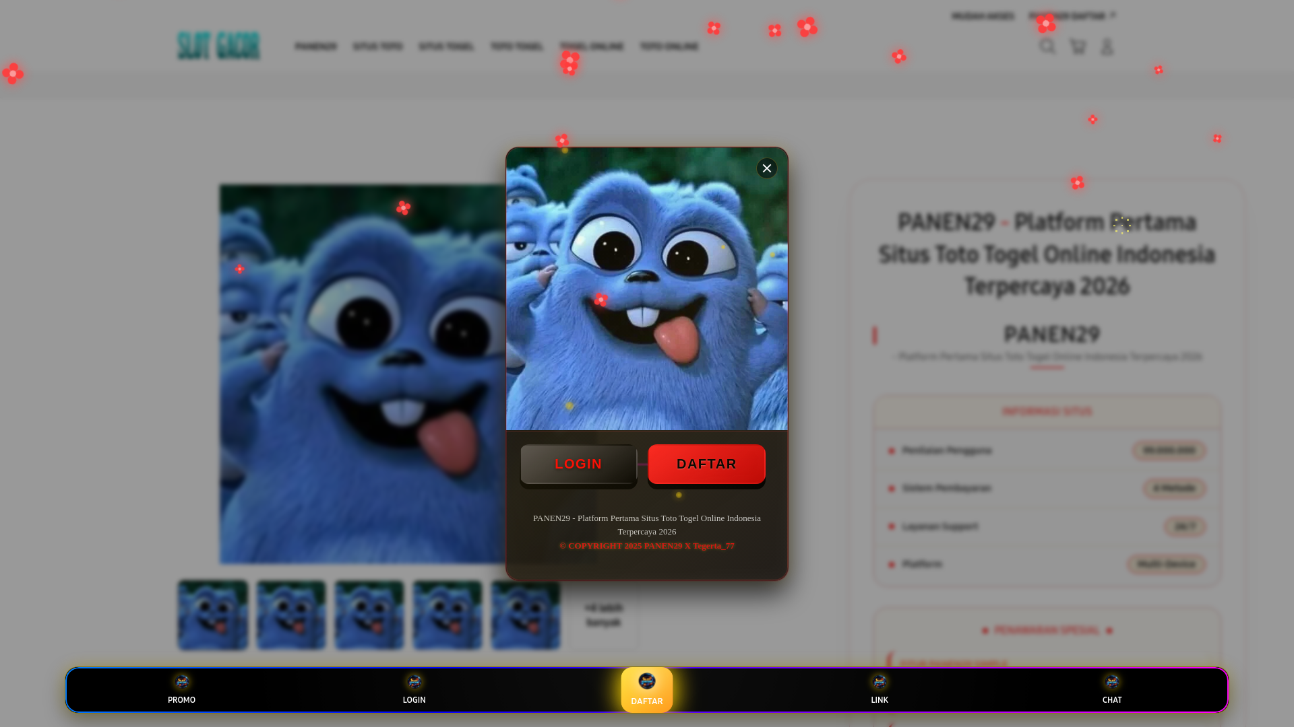Open the TOGEL ONLINE navigation item

tap(591, 46)
